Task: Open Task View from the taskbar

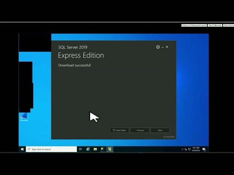Action: tap(80, 149)
